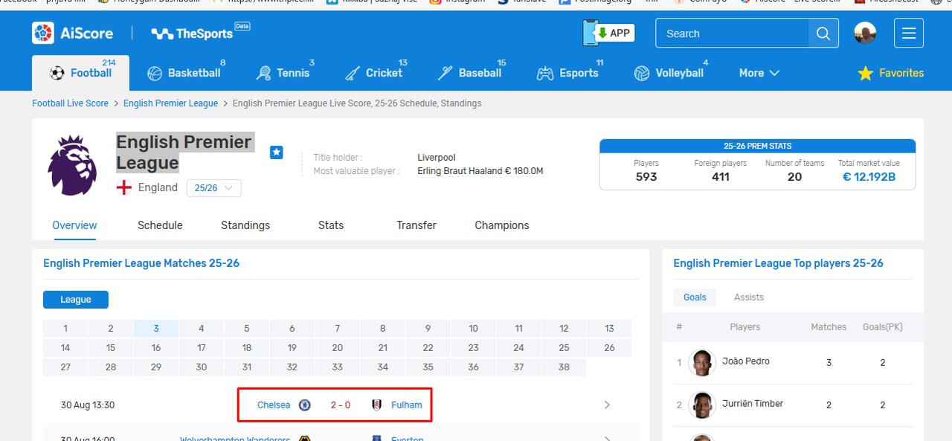
Task: Select the Football sport tab
Action: (x=80, y=73)
